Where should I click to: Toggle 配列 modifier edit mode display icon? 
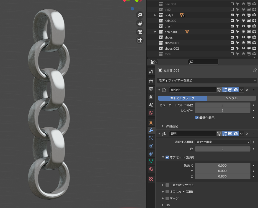click(225, 134)
